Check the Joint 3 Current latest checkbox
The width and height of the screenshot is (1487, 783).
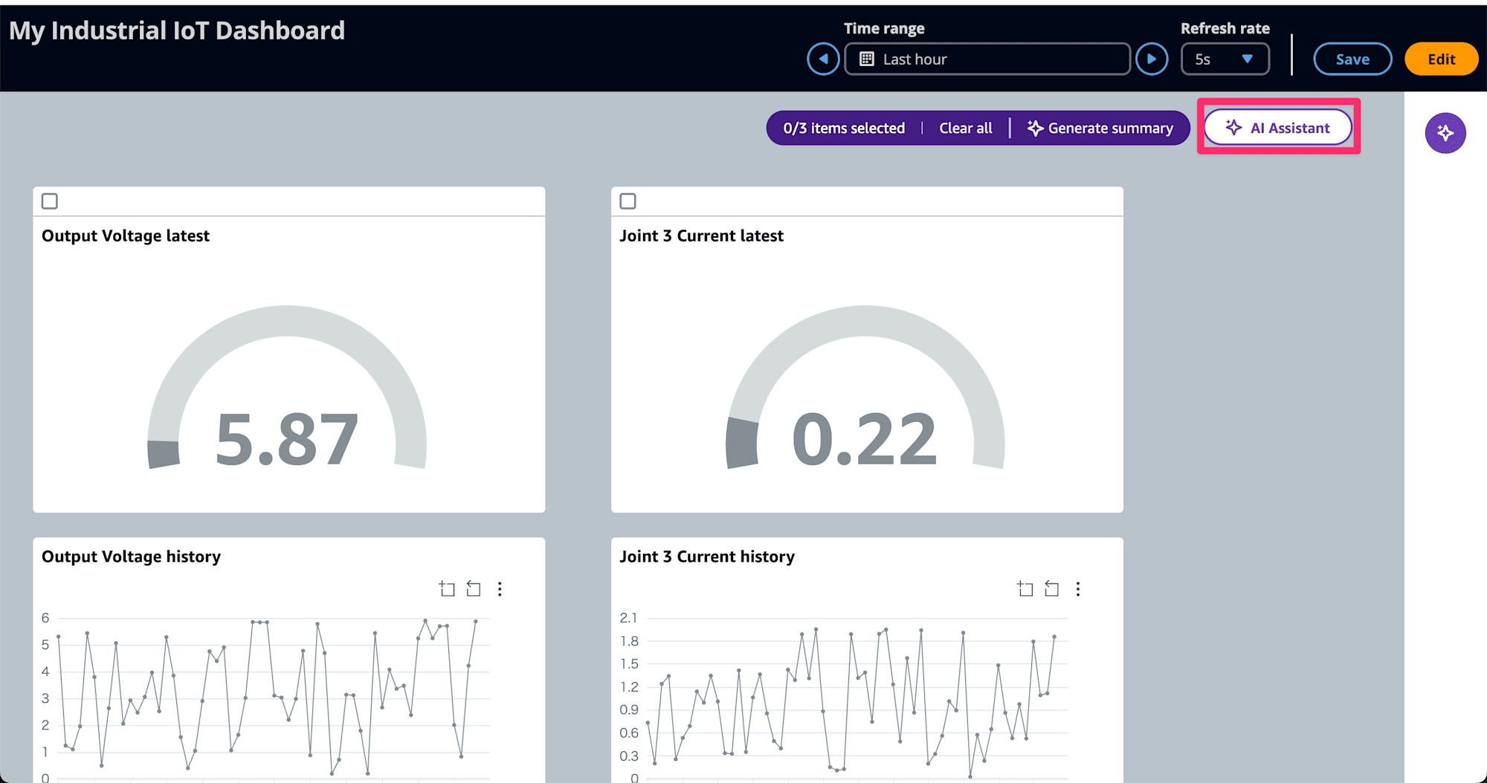coord(628,201)
